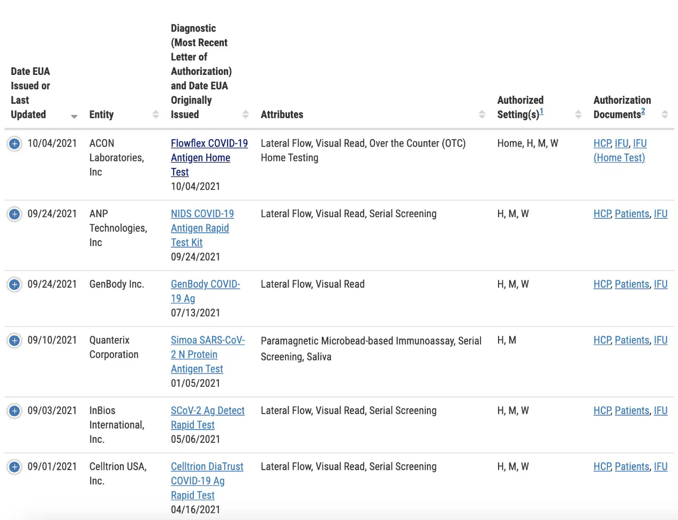The height and width of the screenshot is (520, 678).
Task: Select the 10/04/2021 update date cell
Action: [x=52, y=143]
